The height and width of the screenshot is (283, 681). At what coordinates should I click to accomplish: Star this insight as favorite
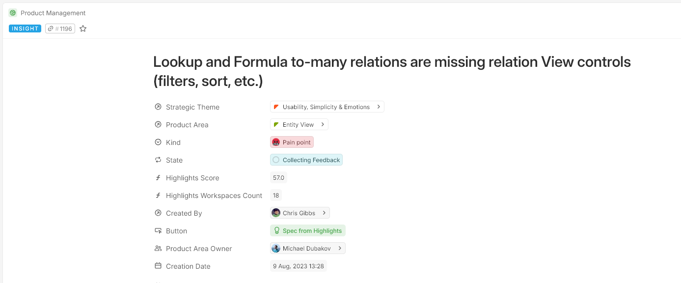tap(83, 28)
